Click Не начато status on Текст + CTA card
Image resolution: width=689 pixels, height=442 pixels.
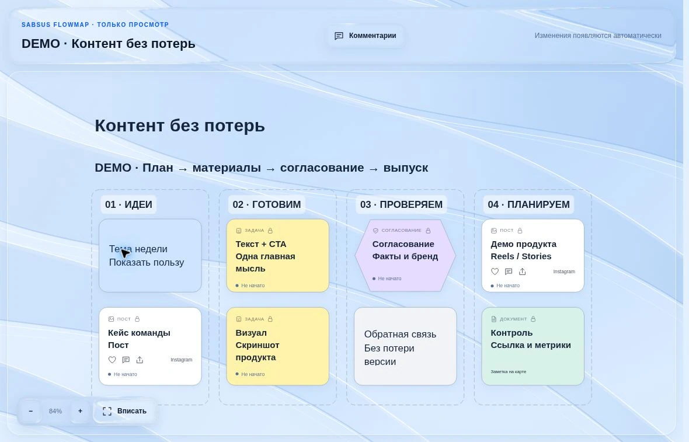(250, 286)
